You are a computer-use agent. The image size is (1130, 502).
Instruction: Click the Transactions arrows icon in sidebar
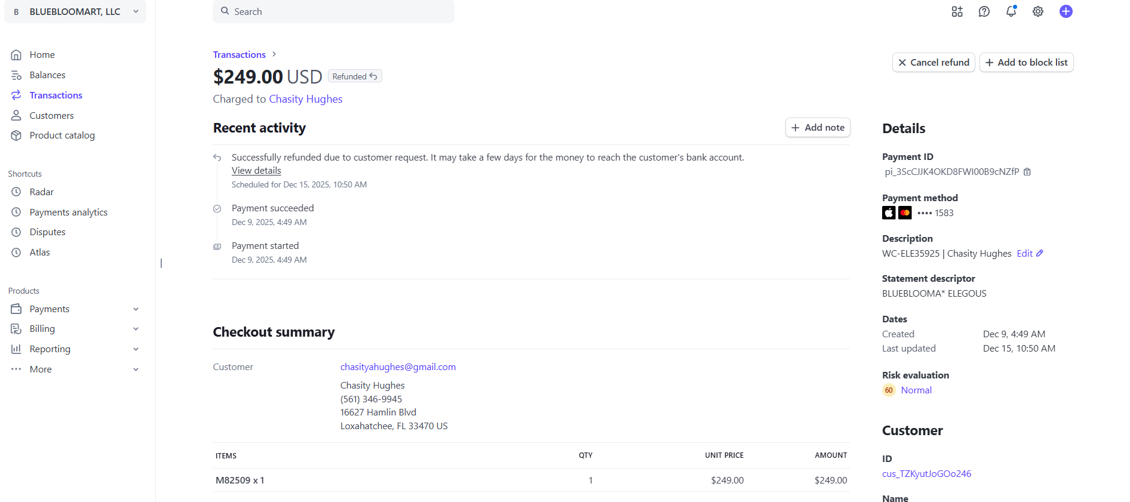(16, 96)
